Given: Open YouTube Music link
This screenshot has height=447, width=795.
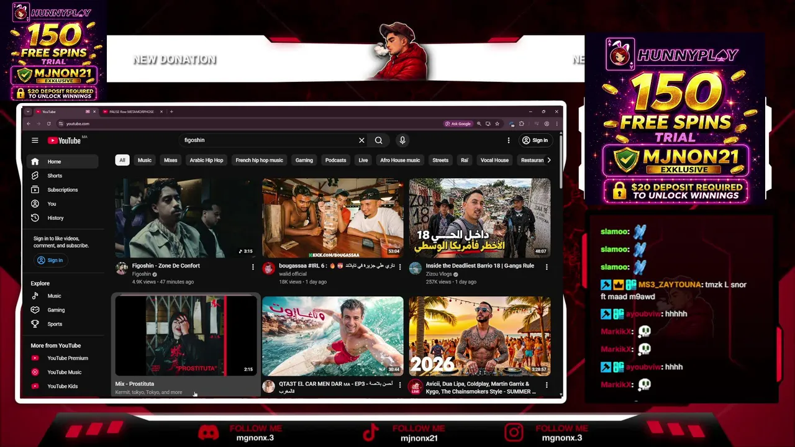Looking at the screenshot, I should pos(62,372).
